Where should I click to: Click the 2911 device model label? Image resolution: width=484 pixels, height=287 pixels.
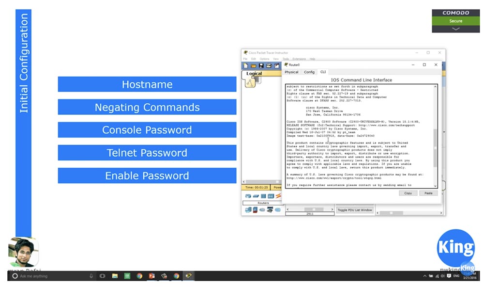pyautogui.click(x=310, y=214)
